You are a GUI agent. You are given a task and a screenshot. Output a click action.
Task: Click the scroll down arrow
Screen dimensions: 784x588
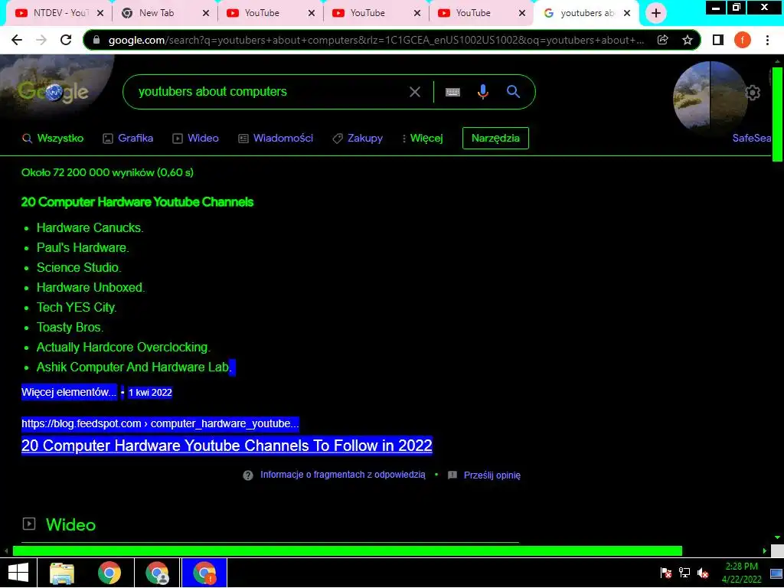(x=777, y=537)
